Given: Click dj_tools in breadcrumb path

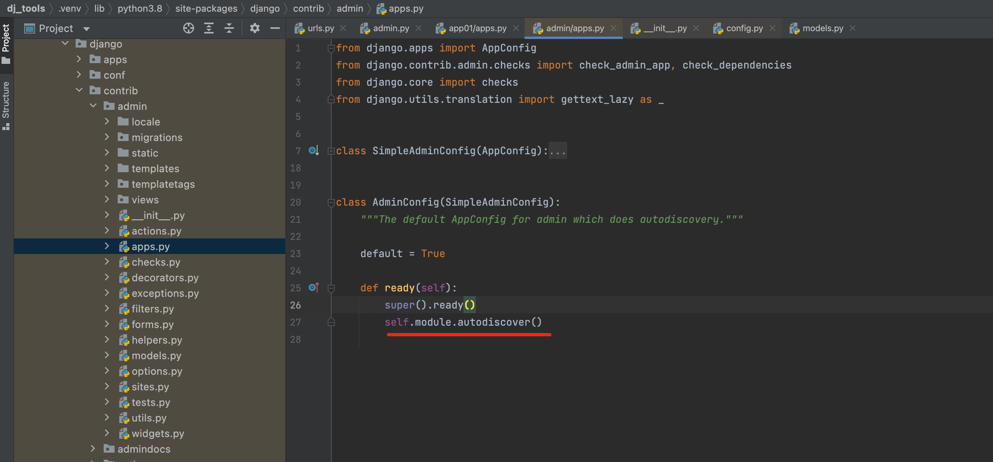Looking at the screenshot, I should click(x=26, y=8).
